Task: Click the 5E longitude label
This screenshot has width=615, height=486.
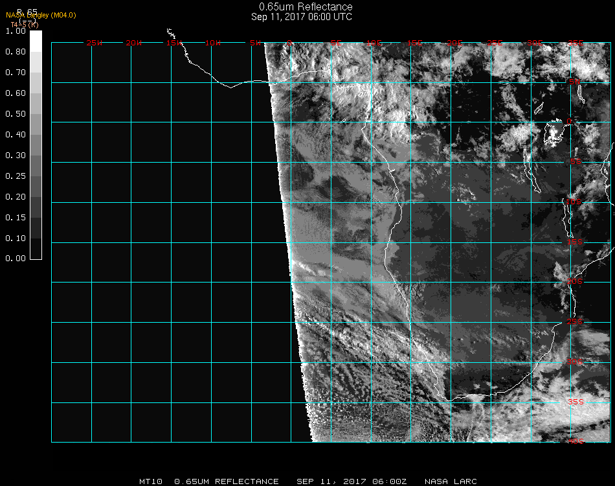Action: [336, 43]
